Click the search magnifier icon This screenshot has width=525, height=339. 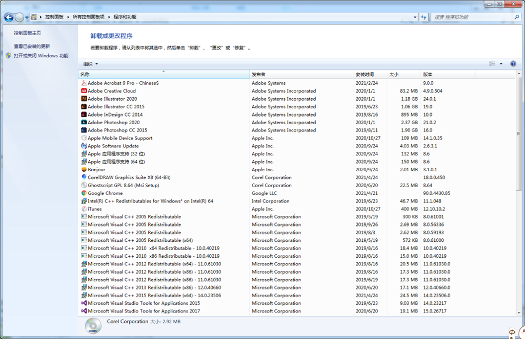coord(517,17)
